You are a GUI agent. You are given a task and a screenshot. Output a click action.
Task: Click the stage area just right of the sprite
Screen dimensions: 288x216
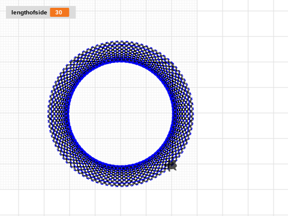tap(185, 167)
